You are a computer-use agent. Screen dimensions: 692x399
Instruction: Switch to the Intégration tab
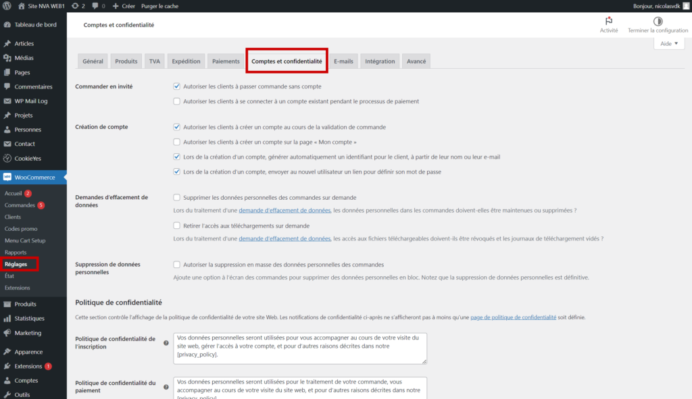[380, 61]
